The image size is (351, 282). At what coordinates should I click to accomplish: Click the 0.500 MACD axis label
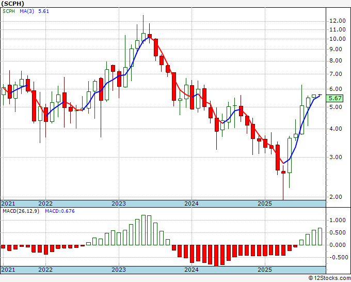pyautogui.click(x=338, y=233)
